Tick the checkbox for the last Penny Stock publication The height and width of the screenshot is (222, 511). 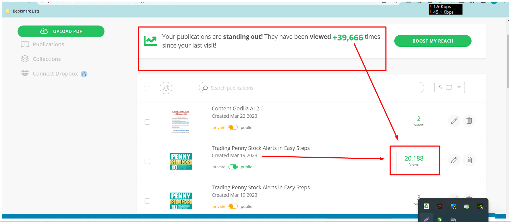(147, 201)
